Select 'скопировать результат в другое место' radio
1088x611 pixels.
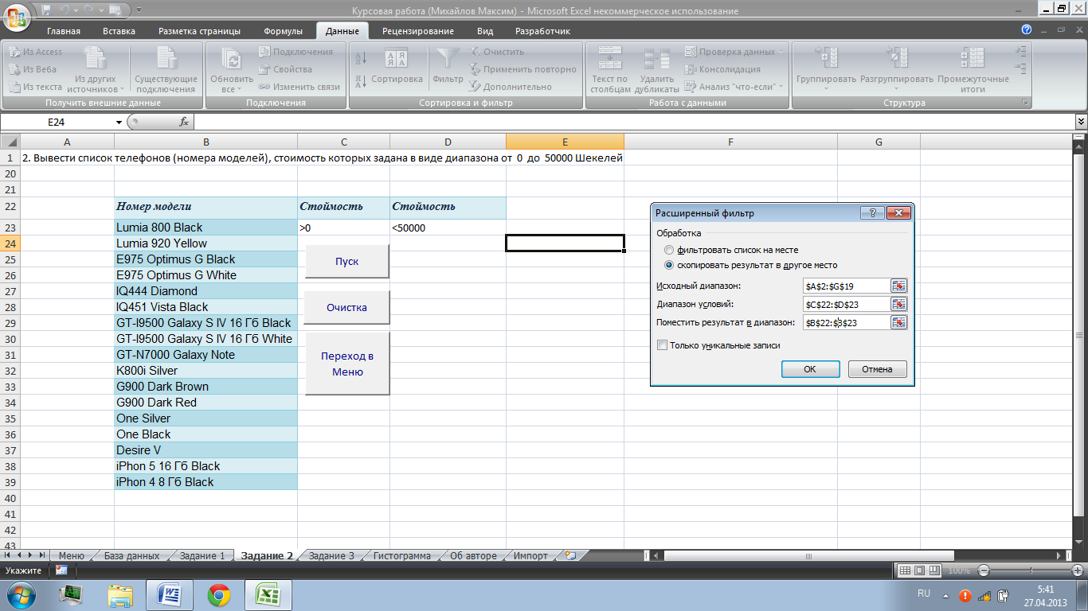point(669,265)
